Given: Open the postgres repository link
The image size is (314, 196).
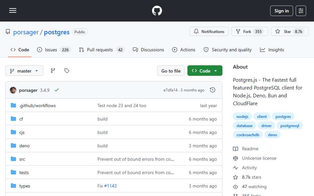Looking at the screenshot, I should (57, 32).
